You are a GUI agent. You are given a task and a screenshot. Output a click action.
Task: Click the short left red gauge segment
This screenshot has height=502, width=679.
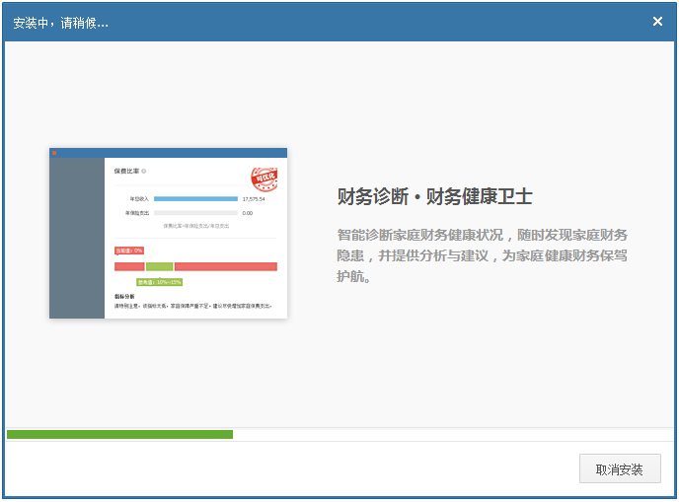click(129, 266)
